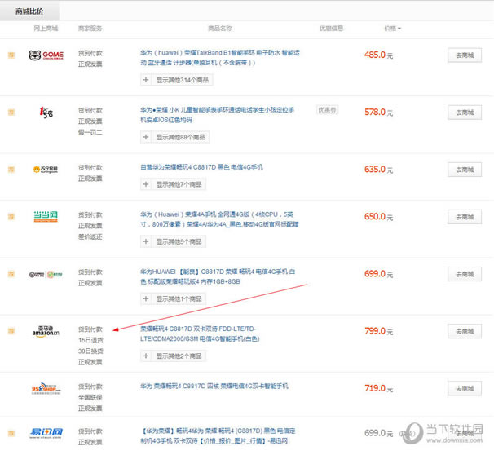Select the amazon.cn store logo
This screenshot has width=494, height=455.
coord(46,331)
